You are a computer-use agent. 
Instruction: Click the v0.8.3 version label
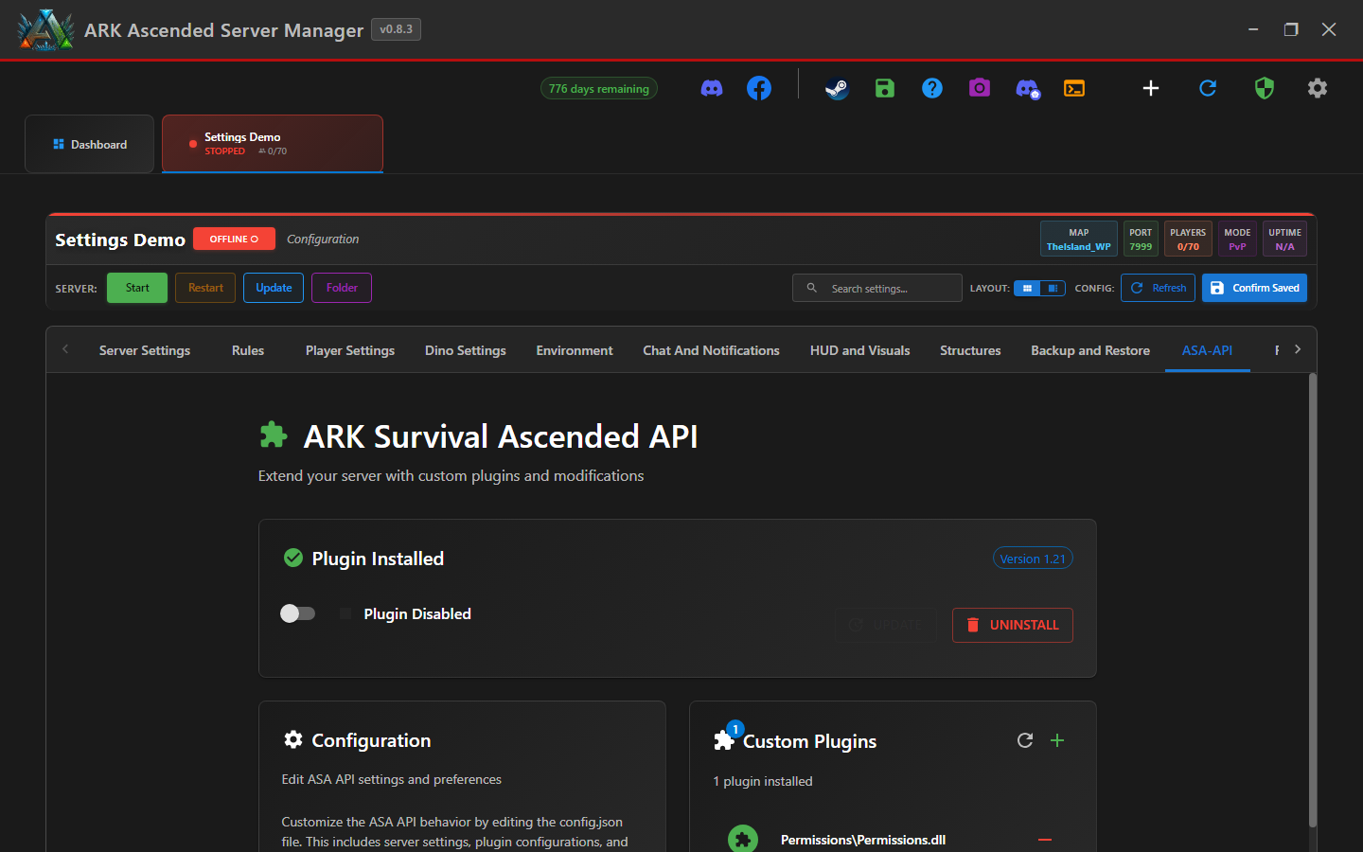click(x=396, y=29)
